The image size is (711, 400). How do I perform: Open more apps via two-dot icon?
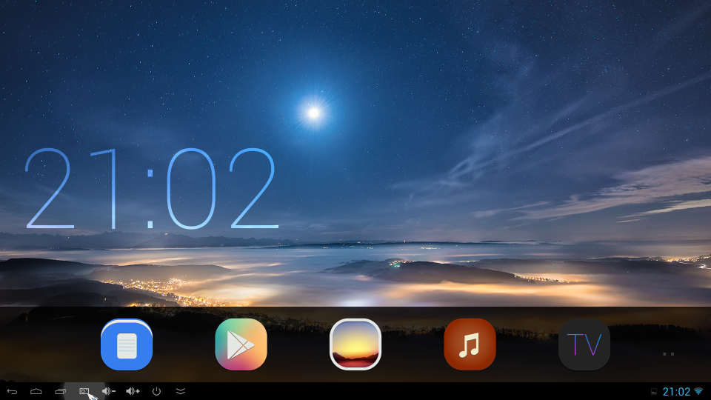tap(668, 354)
